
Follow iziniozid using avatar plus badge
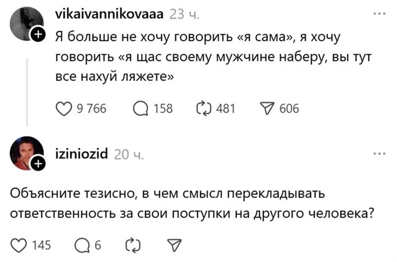[x=39, y=164]
